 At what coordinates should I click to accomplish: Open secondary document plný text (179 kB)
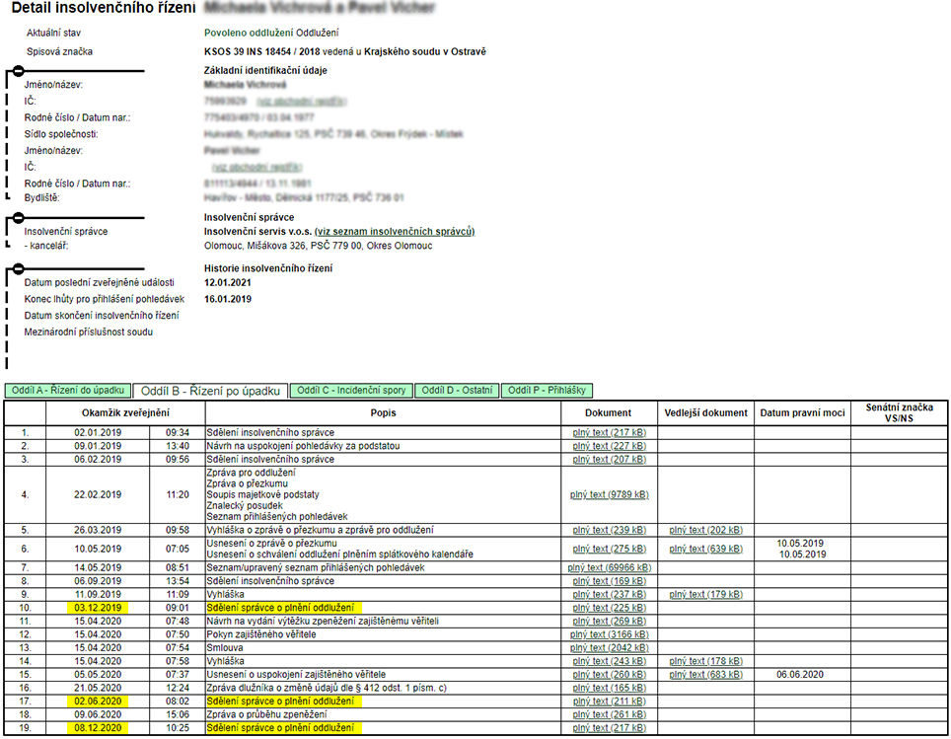(706, 594)
